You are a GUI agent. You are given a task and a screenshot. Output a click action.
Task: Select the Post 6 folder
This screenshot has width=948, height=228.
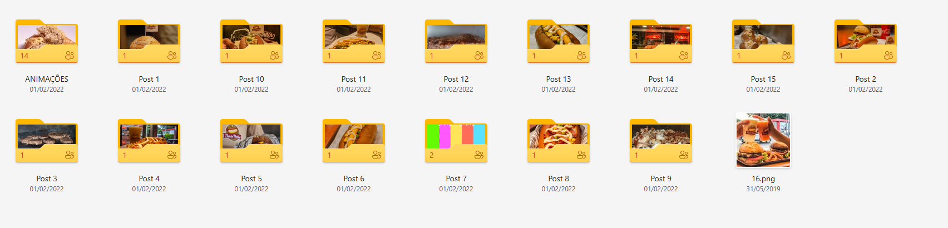354,141
